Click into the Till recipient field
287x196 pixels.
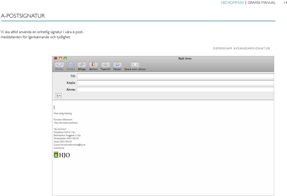tap(175, 76)
